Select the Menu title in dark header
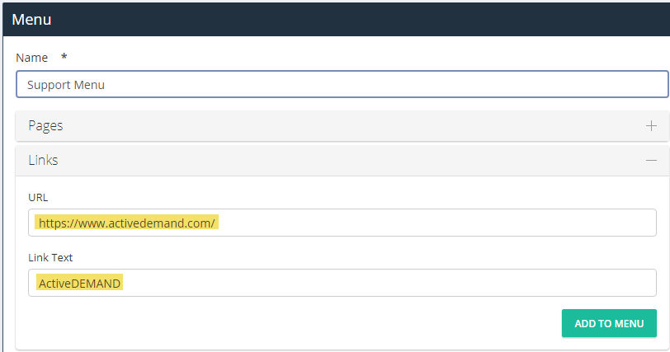 [x=31, y=20]
